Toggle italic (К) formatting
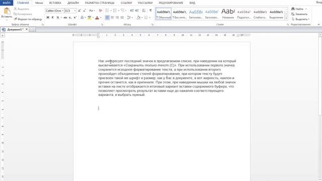 tap(52, 18)
